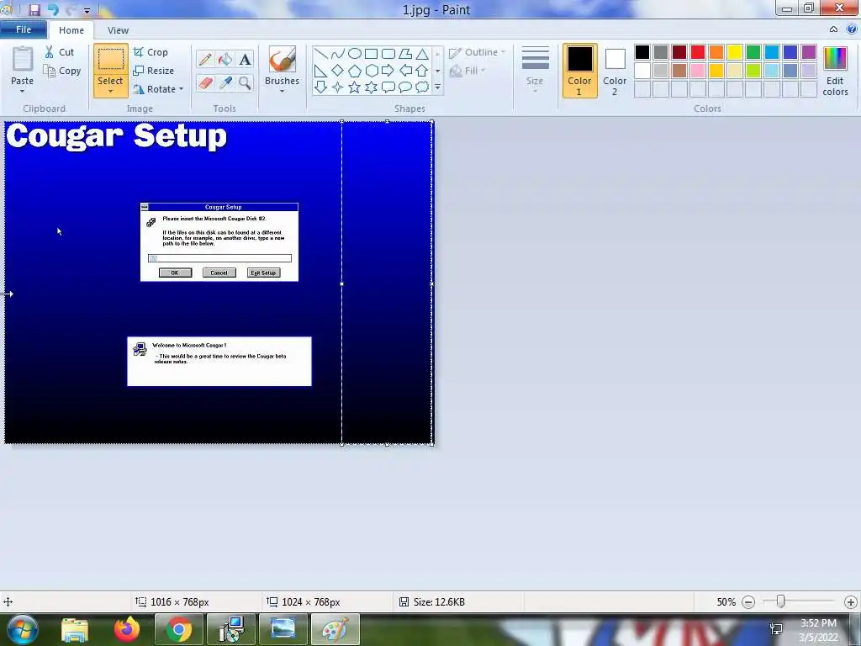Select the Pencil tool
This screenshot has width=861, height=646.
(x=205, y=60)
